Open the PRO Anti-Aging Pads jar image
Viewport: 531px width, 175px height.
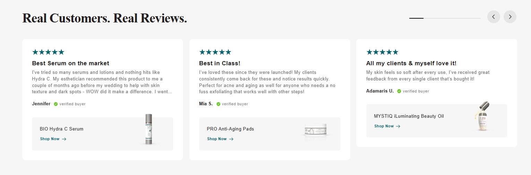coord(316,132)
